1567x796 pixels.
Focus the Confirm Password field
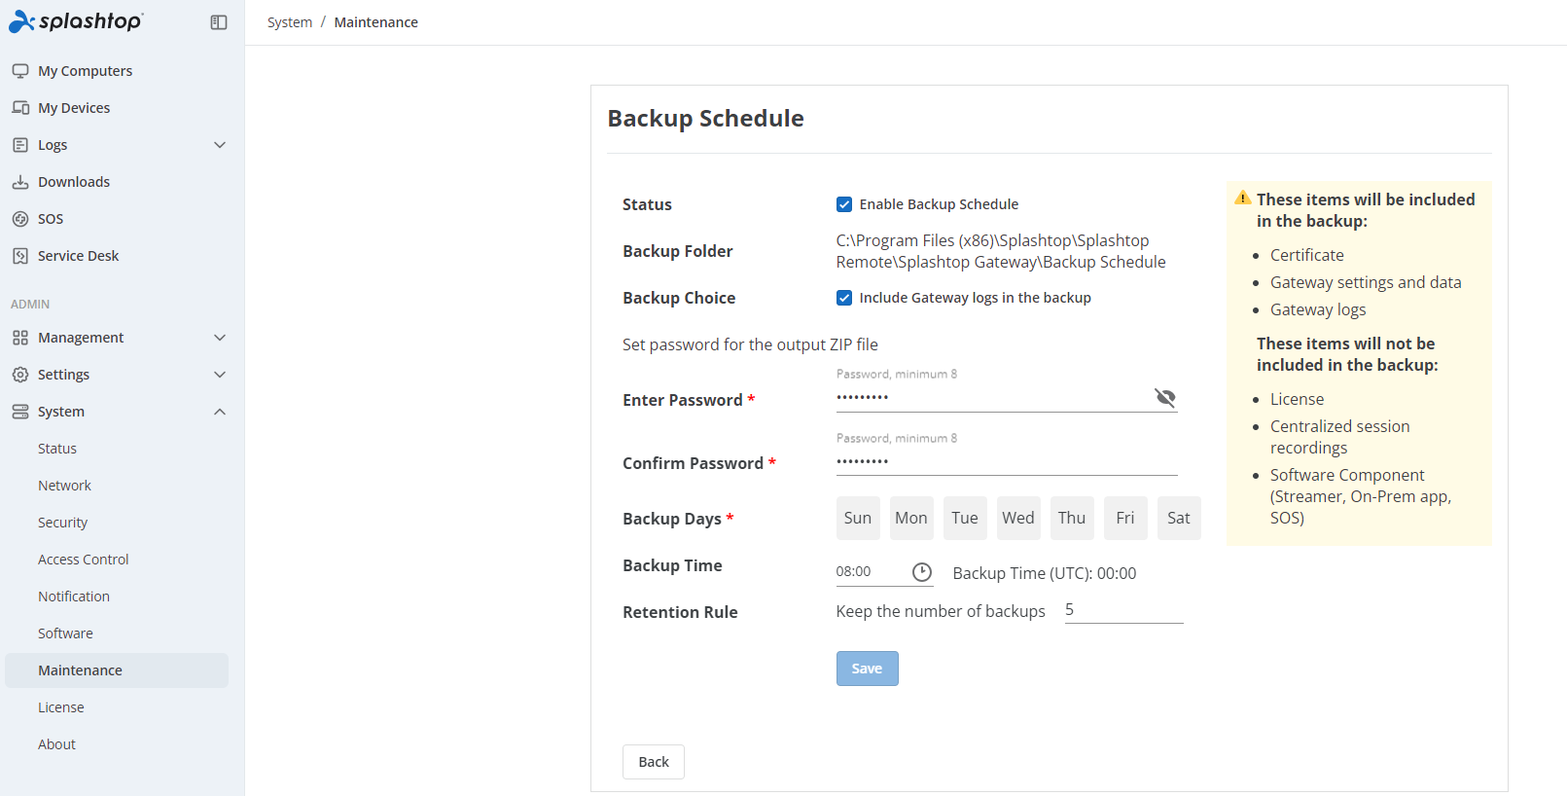(x=1007, y=461)
